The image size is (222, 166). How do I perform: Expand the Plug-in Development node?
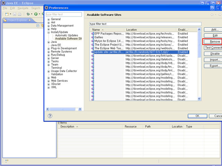tap(49, 48)
